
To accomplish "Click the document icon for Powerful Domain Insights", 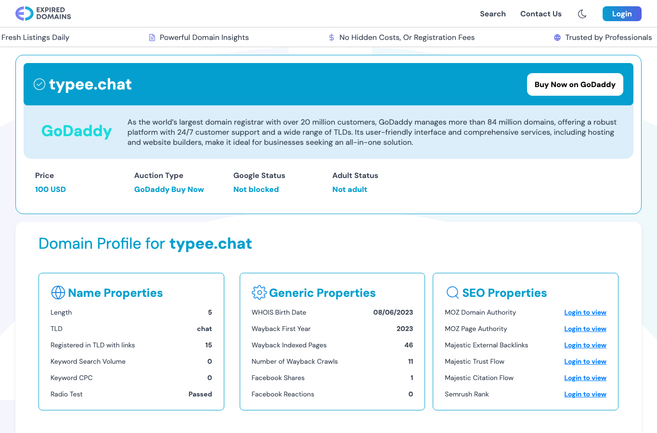I will click(152, 38).
